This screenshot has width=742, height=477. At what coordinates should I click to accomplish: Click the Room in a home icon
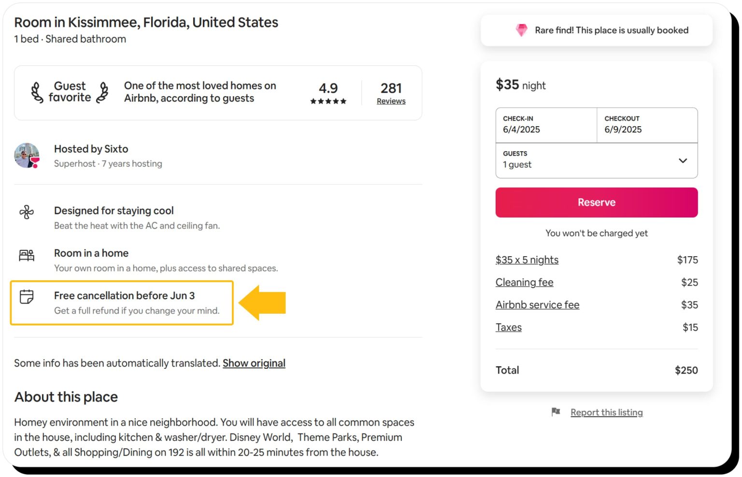(27, 256)
